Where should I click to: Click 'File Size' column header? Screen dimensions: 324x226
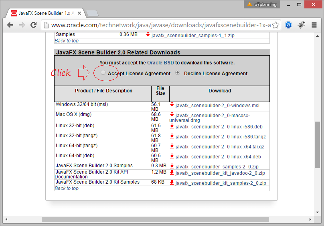tap(160, 91)
